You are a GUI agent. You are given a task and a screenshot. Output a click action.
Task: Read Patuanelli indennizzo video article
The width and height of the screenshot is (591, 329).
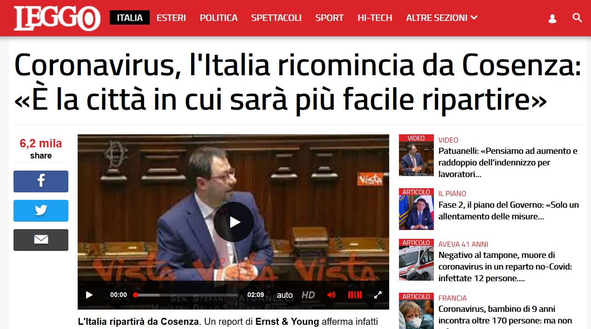click(508, 163)
